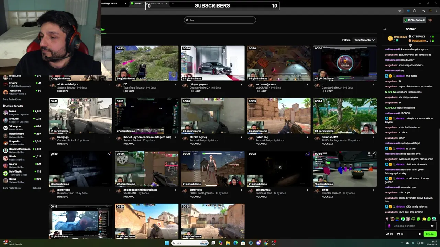Click the 'Bir mesaj gönderin' chat input
This screenshot has width=440, height=247.
(x=411, y=226)
